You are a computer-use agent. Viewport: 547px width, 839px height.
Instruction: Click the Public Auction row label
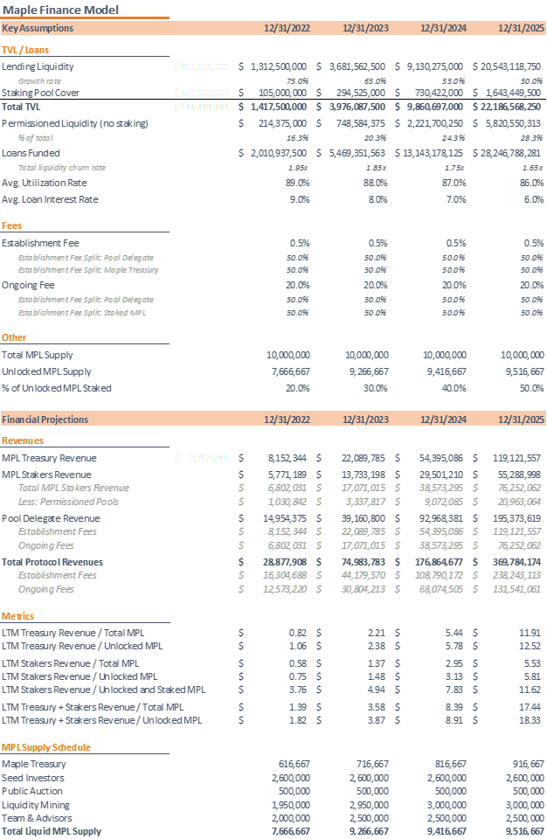pyautogui.click(x=32, y=792)
